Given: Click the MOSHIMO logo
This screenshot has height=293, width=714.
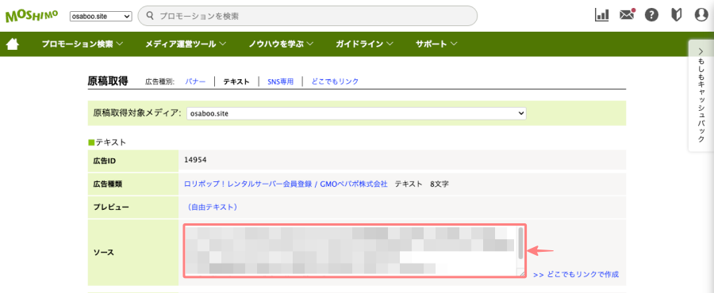Looking at the screenshot, I should (32, 16).
